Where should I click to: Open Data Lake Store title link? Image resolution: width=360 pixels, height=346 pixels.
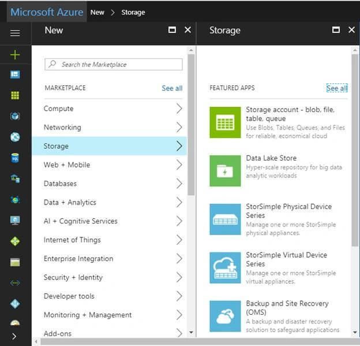pyautogui.click(x=271, y=158)
